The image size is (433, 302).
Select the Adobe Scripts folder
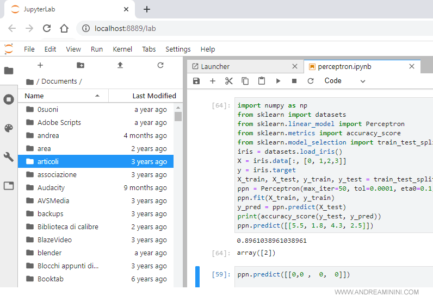96,122
